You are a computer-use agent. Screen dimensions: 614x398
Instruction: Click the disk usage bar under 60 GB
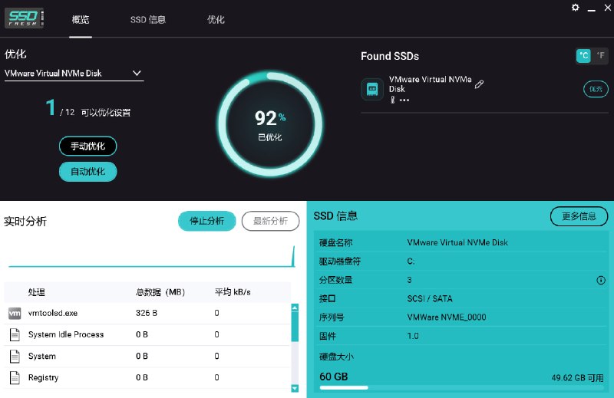461,388
